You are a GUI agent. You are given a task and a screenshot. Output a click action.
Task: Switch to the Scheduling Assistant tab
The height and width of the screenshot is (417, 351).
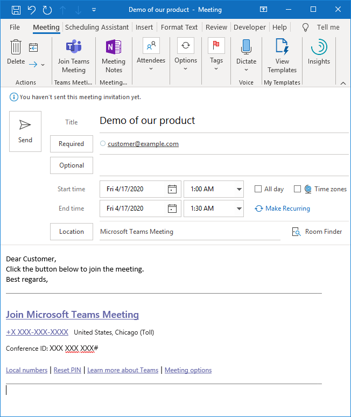pyautogui.click(x=97, y=27)
